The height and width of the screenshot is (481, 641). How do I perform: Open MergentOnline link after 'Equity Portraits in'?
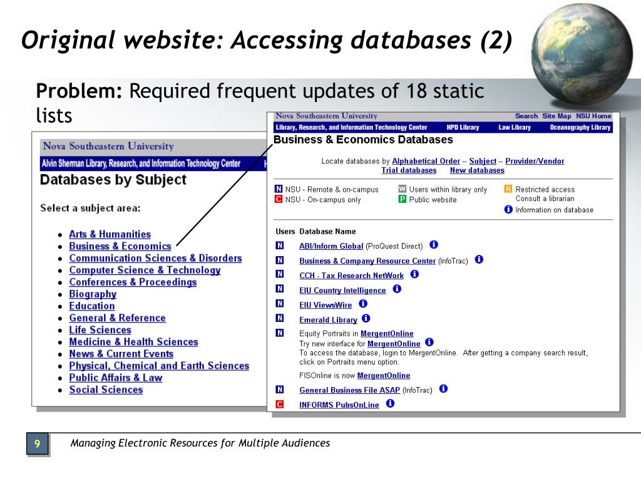point(387,334)
